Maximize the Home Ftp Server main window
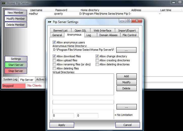Screen dimensions: 183x131 [x=180, y=2]
